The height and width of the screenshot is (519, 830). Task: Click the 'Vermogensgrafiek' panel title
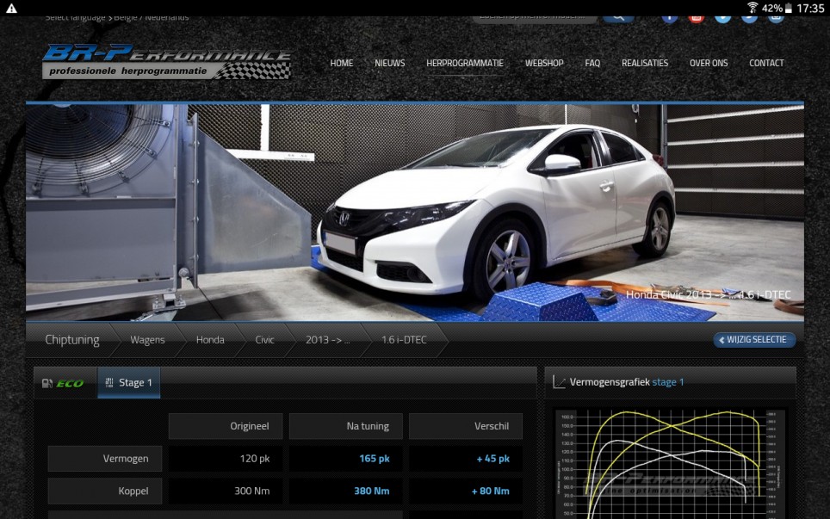coord(610,382)
